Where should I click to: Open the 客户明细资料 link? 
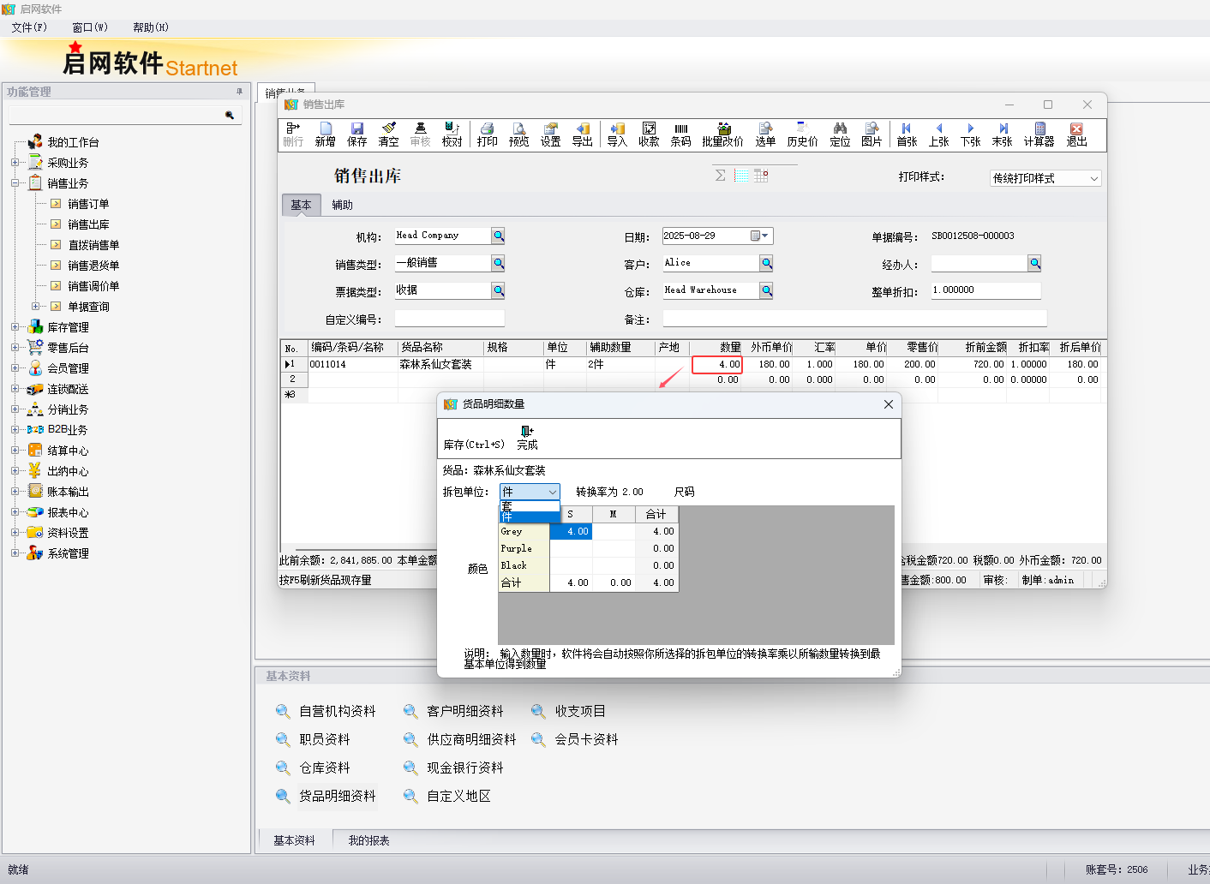pos(465,711)
